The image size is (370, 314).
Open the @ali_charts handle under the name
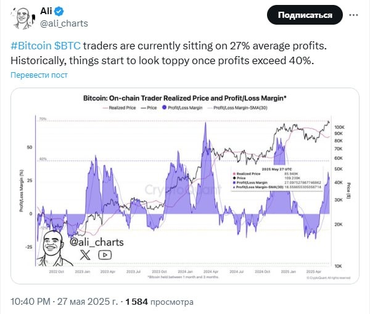pos(64,23)
